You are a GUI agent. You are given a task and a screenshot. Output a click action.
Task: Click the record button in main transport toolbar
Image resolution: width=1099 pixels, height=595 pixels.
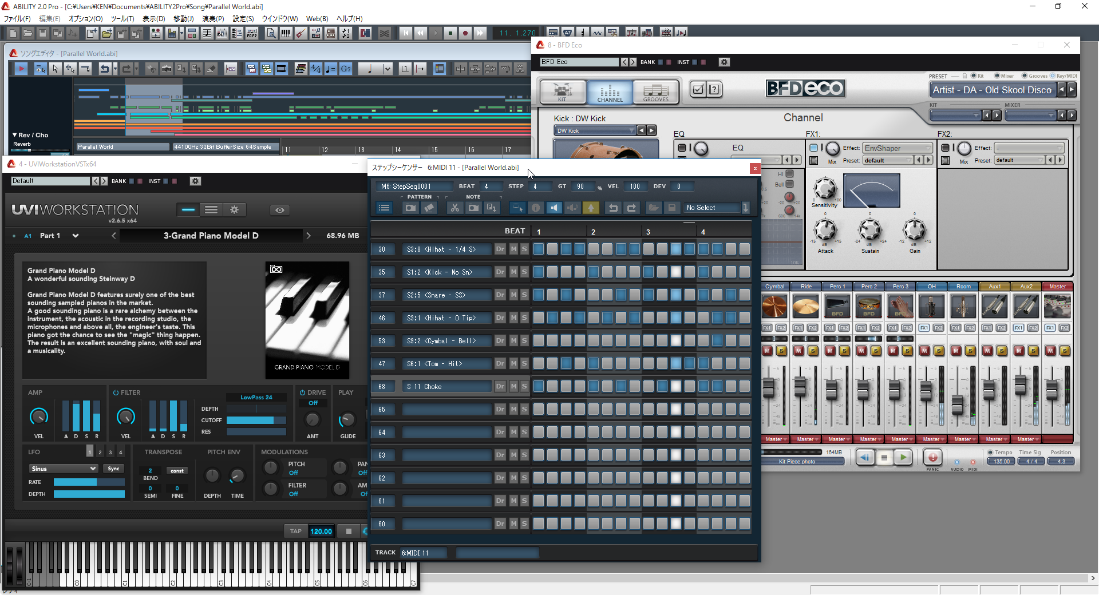coord(465,33)
